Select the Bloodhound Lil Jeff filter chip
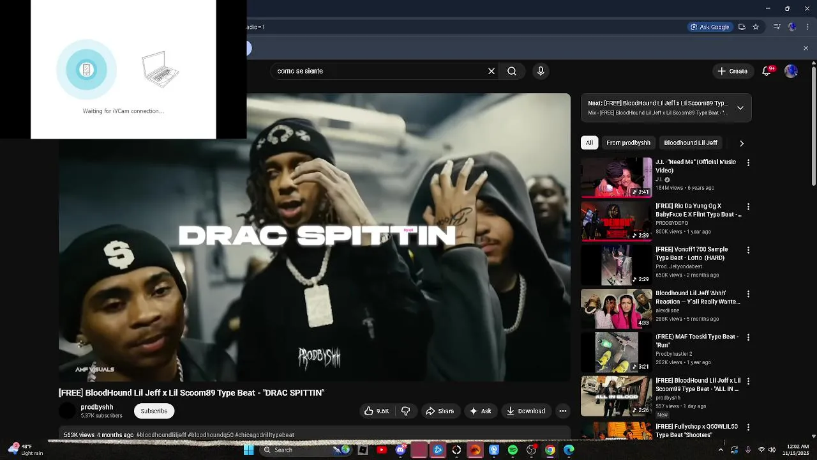817x460 pixels. [x=691, y=142]
